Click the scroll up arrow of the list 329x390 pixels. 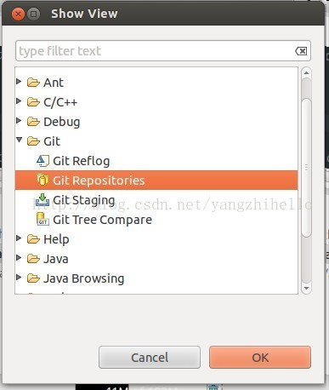[306, 73]
